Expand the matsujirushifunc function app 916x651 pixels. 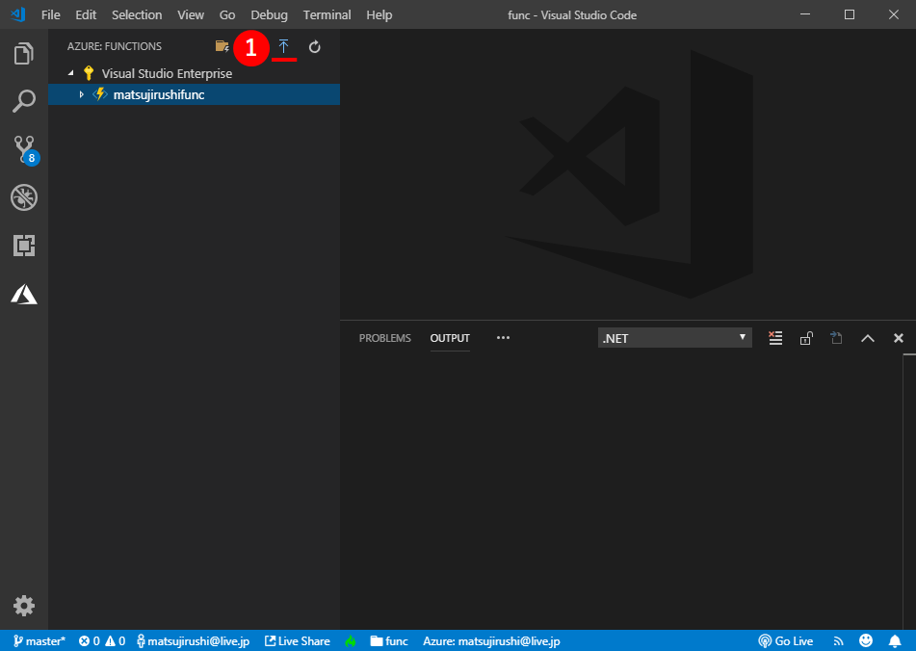point(81,94)
